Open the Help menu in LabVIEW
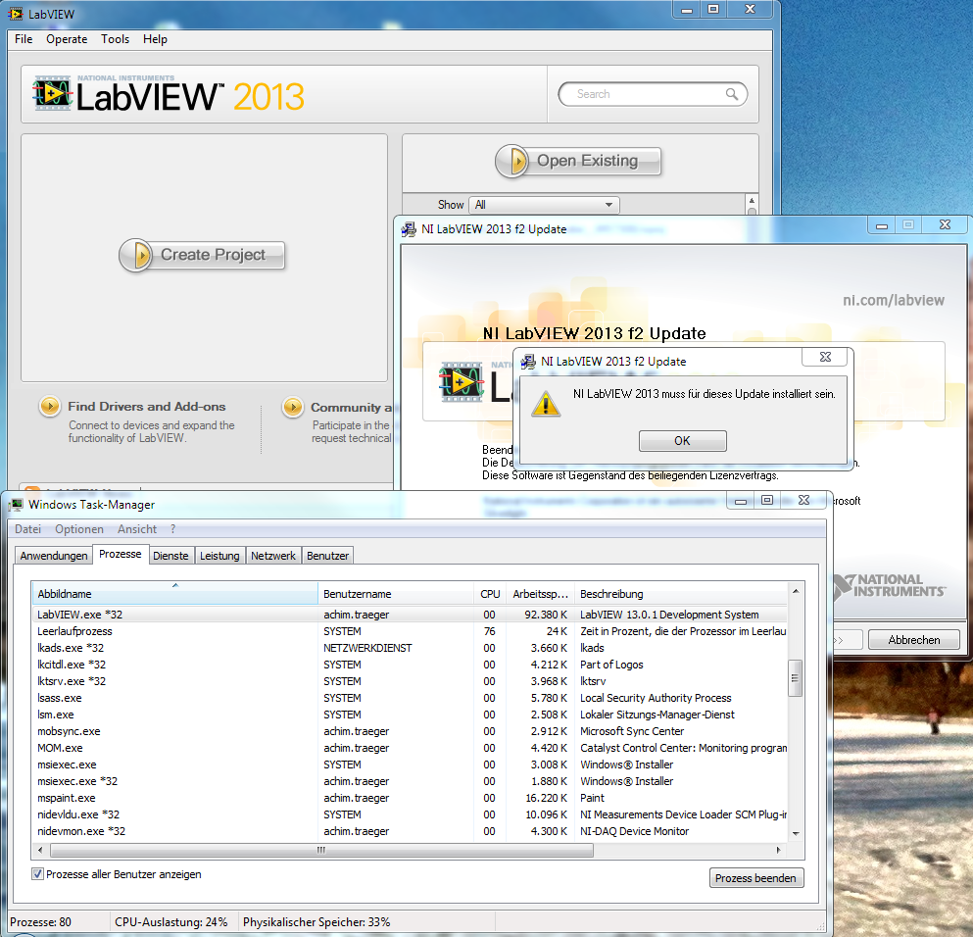The height and width of the screenshot is (937, 973). [x=155, y=39]
